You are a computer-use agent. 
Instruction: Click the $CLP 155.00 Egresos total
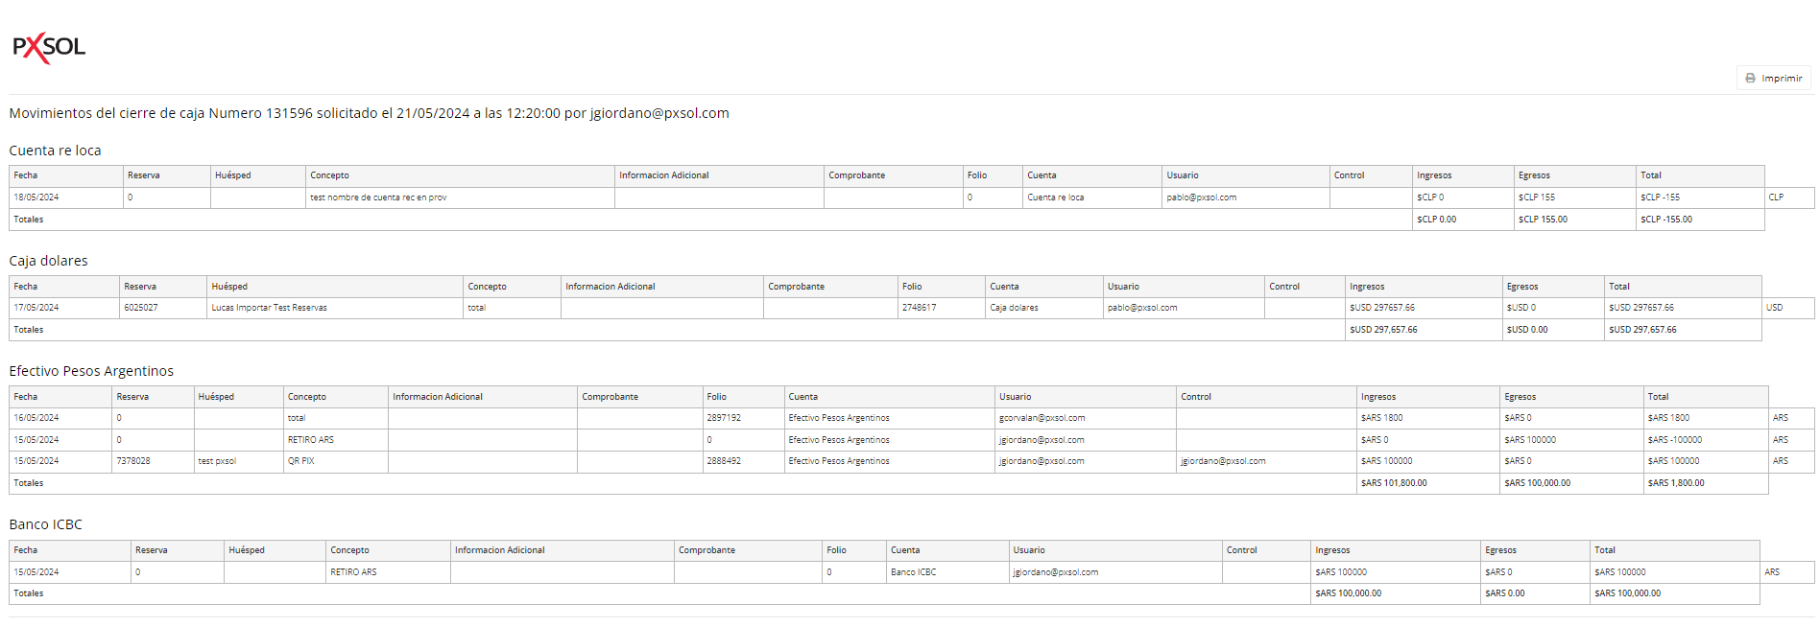[1543, 220]
